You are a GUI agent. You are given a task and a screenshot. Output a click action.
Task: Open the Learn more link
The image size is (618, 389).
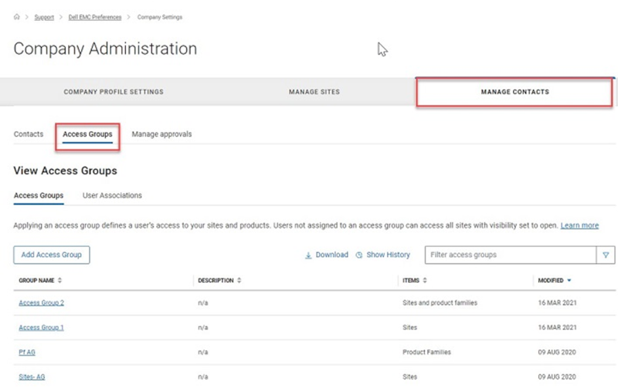[579, 225]
